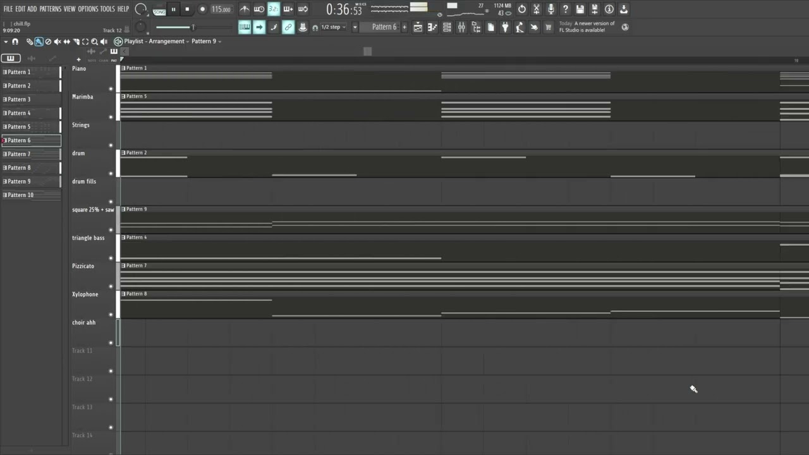This screenshot has width=809, height=455.
Task: Select the choir ahh track header
Action: pos(92,332)
